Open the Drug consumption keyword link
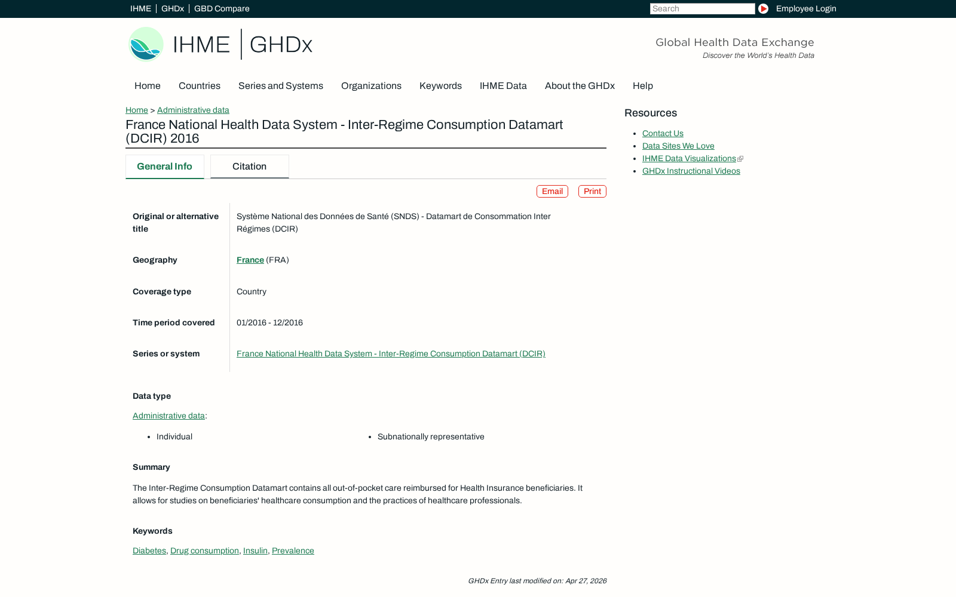 pos(204,550)
